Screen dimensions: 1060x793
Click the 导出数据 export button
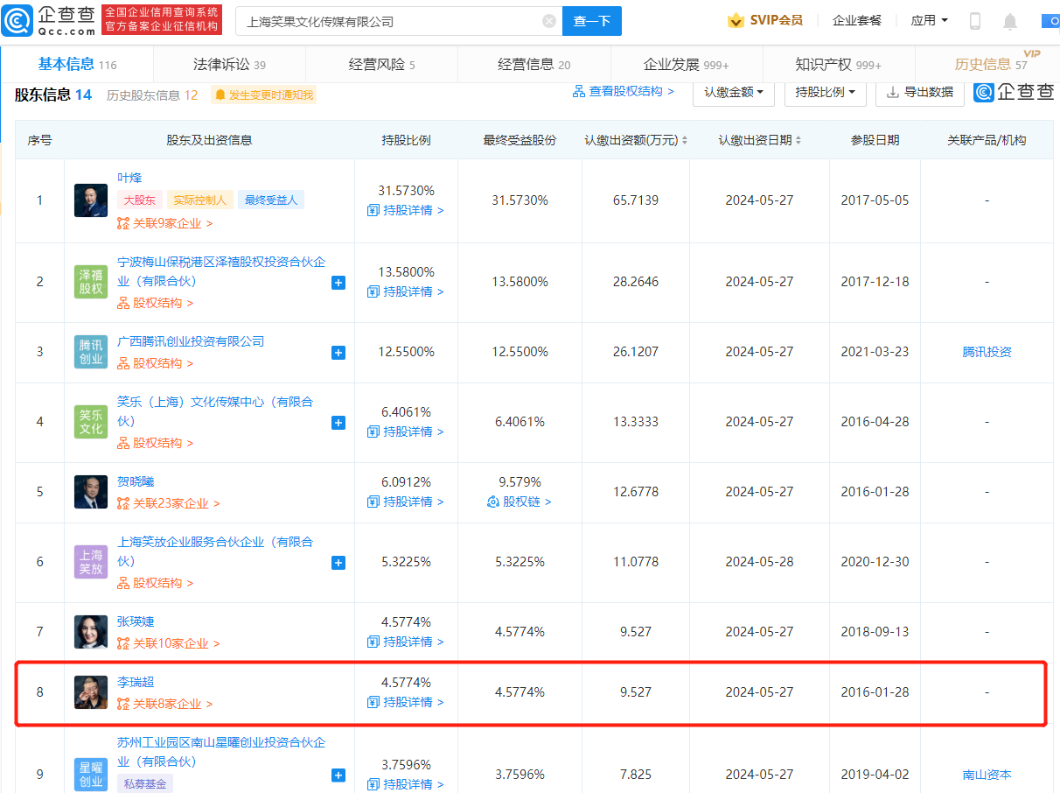(919, 92)
